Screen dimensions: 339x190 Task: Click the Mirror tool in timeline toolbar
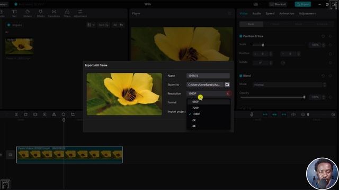(x=54, y=115)
